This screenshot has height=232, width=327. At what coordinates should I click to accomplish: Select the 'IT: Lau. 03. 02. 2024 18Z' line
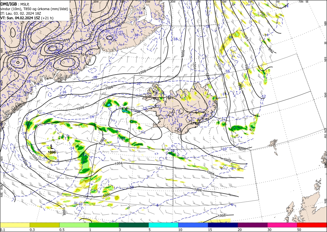21,13
